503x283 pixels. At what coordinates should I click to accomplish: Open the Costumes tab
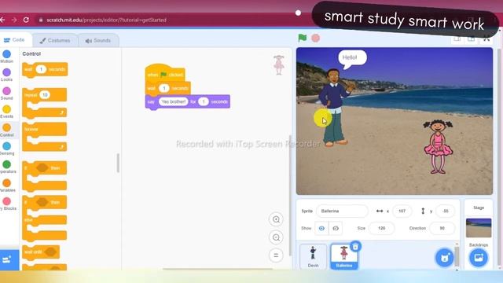coord(55,40)
